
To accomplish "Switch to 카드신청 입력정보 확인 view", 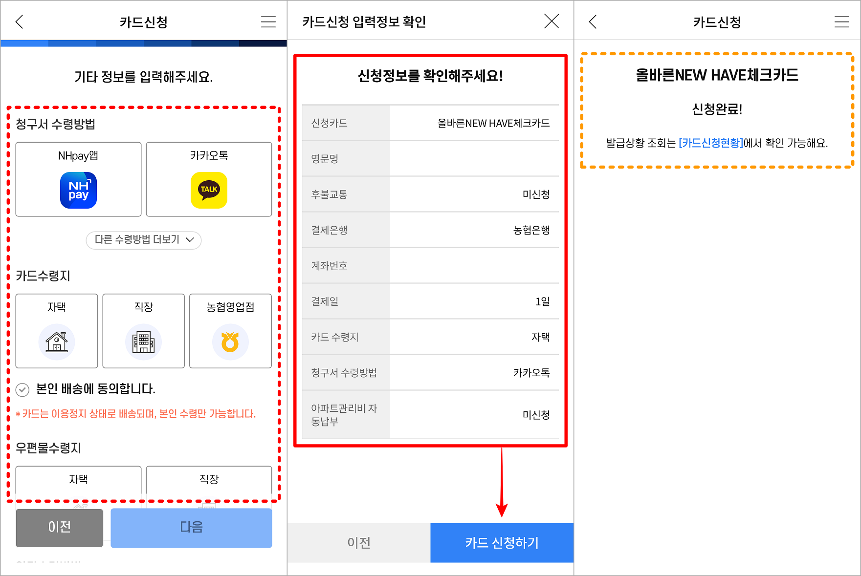I will [x=364, y=20].
